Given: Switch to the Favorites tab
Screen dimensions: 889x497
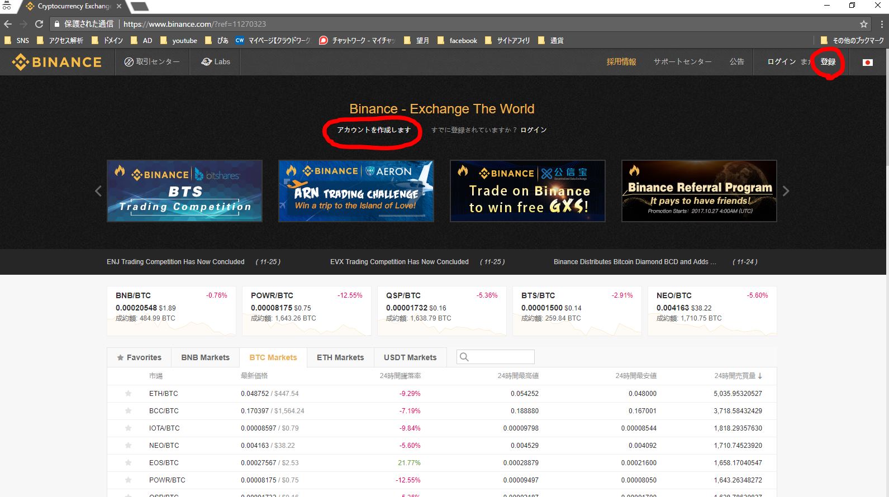Looking at the screenshot, I should coord(139,357).
